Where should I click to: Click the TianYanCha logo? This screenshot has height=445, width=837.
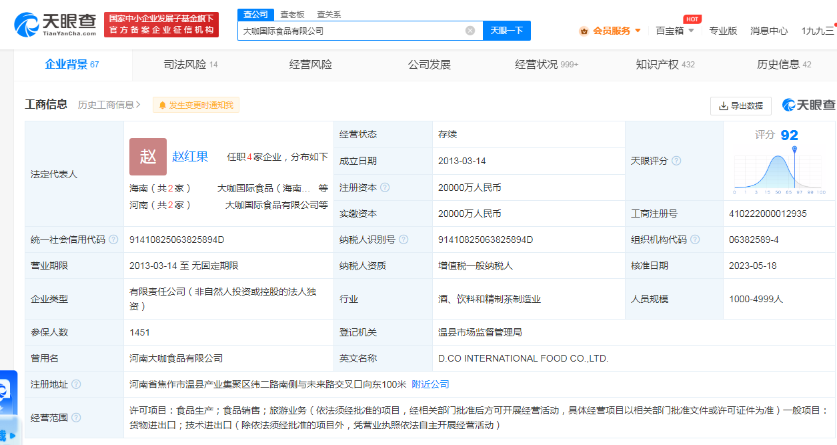coord(55,24)
